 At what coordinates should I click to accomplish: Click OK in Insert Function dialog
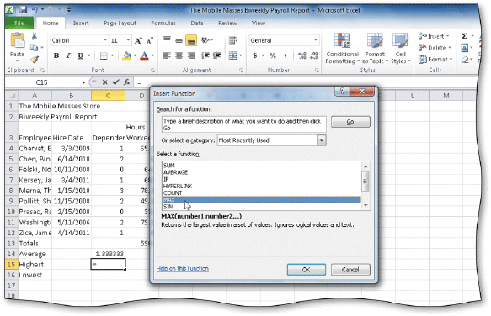pos(306,270)
